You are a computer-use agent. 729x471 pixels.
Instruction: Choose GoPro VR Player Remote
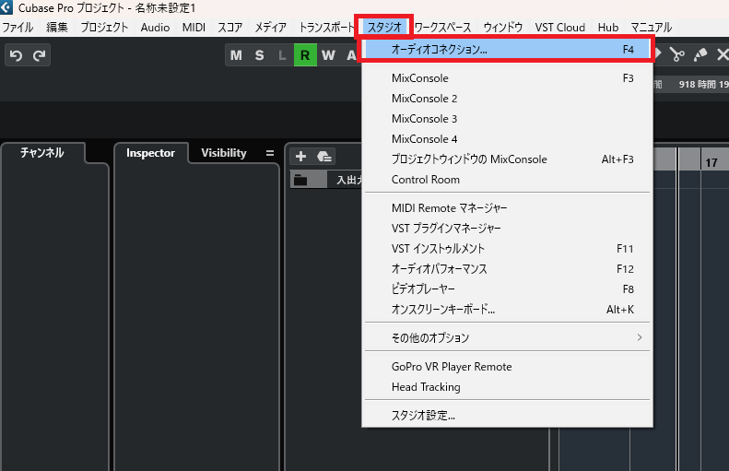pyautogui.click(x=507, y=367)
